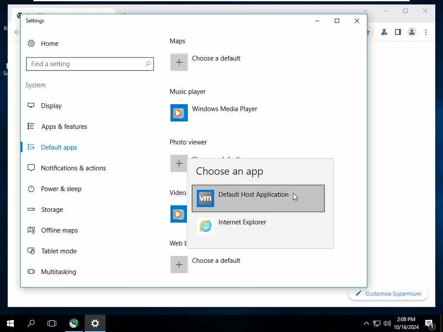Screen dimensions: 443x332
Task: Click the Storage drive icon
Action: click(x=31, y=210)
